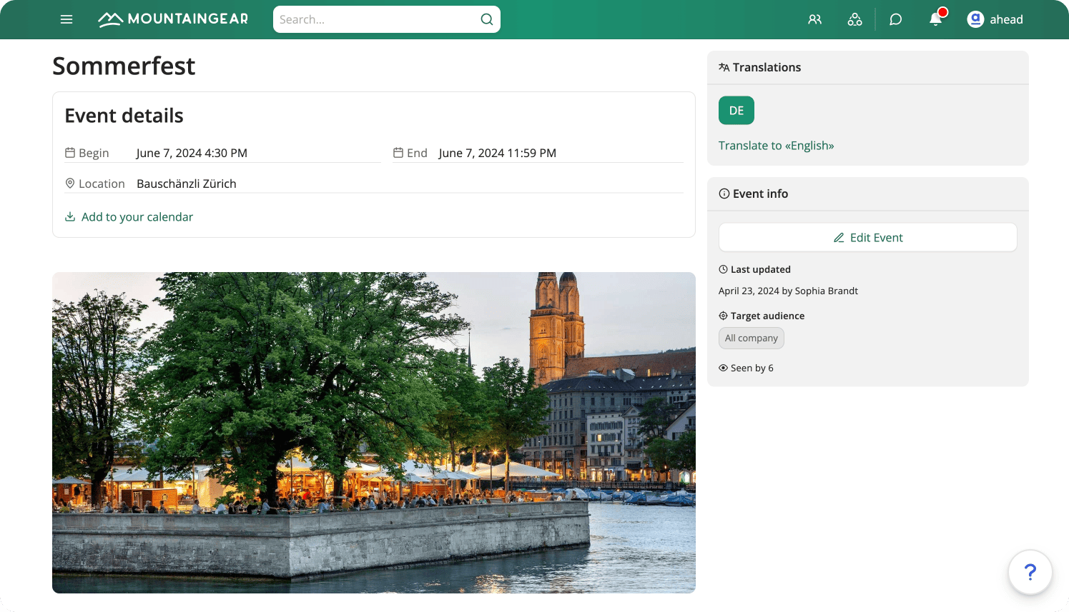This screenshot has height=612, width=1069.
Task: Select the DE language badge
Action: [x=737, y=110]
